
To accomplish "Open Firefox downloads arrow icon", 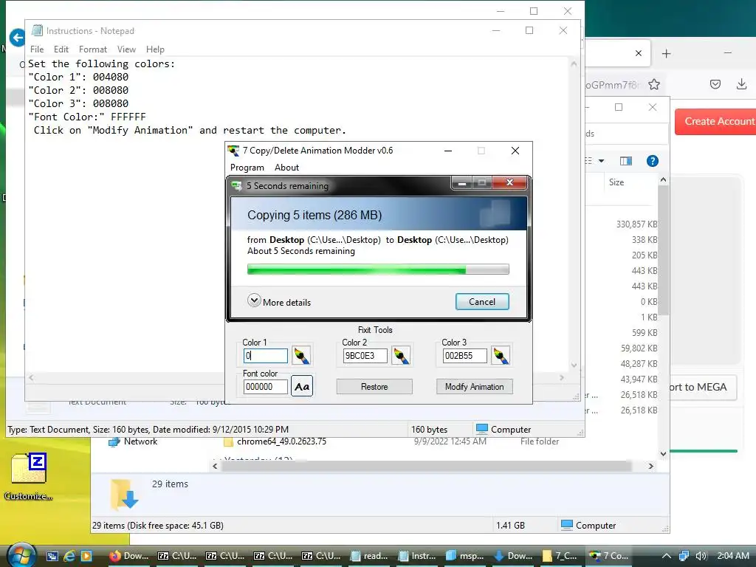I will click(741, 85).
